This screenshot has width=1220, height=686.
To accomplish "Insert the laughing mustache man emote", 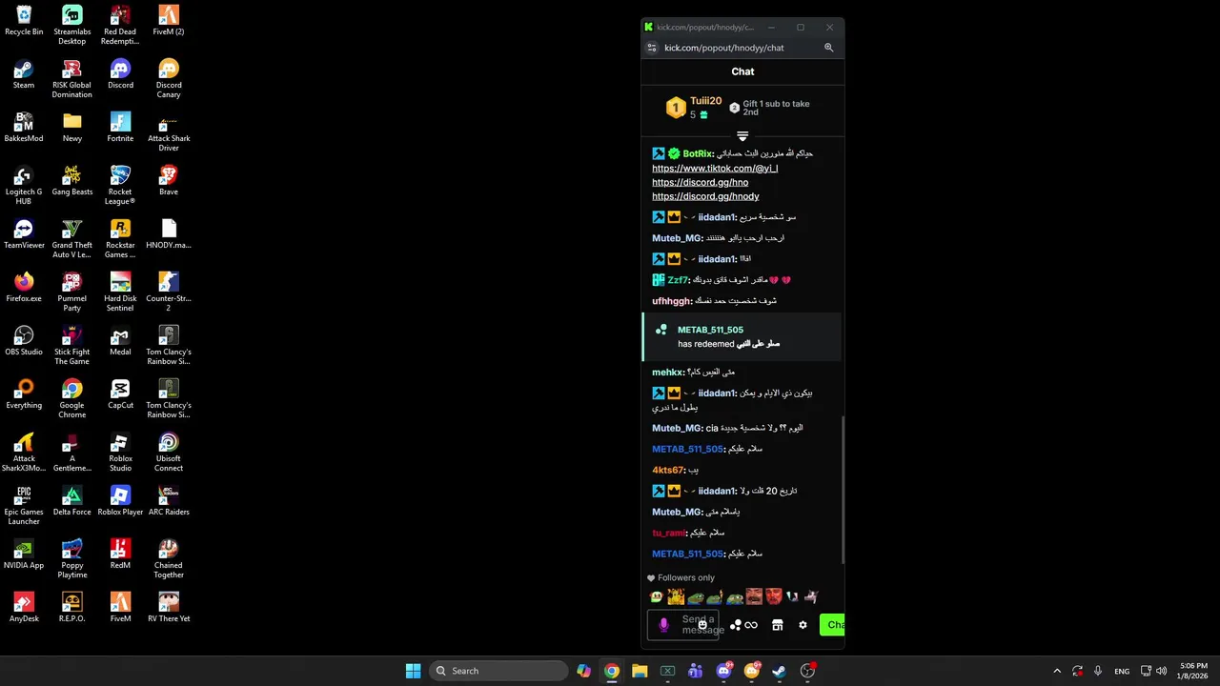I will [x=754, y=597].
